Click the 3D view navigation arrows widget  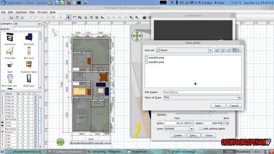click(x=137, y=36)
